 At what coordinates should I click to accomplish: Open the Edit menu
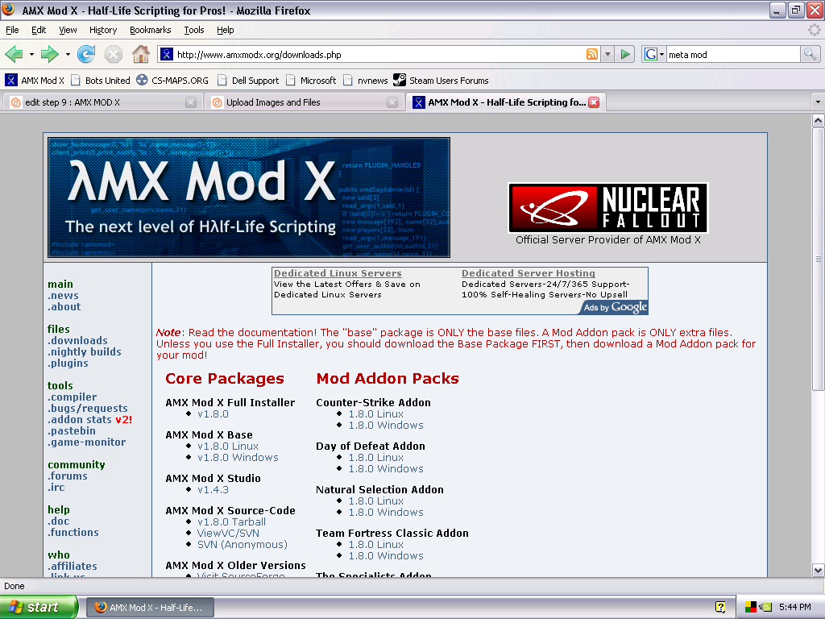coord(39,30)
